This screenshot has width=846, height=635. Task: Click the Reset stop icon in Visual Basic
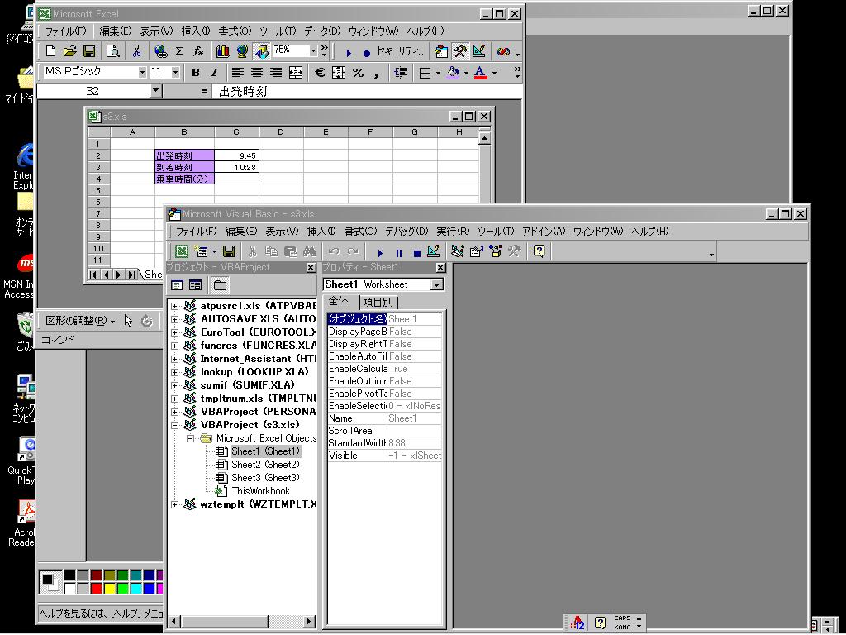[416, 252]
